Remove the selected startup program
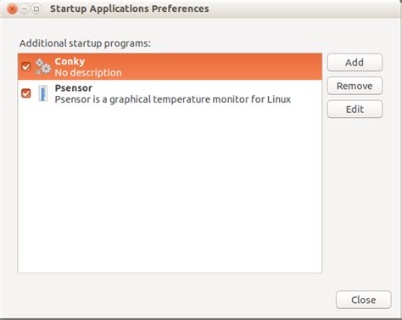The height and width of the screenshot is (320, 402). 355,86
